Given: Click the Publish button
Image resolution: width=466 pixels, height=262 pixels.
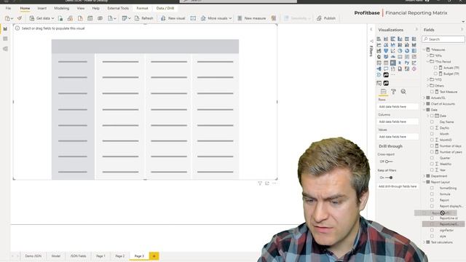Looking at the screenshot, I should (326, 18).
